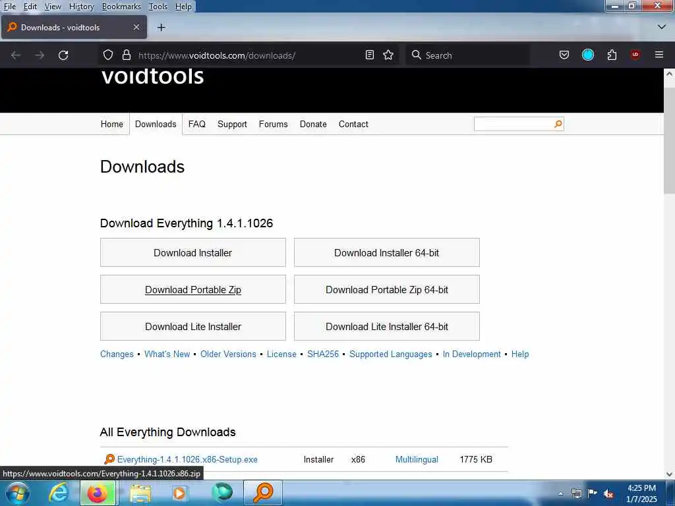Open the What's New link
This screenshot has width=675, height=506.
167,354
